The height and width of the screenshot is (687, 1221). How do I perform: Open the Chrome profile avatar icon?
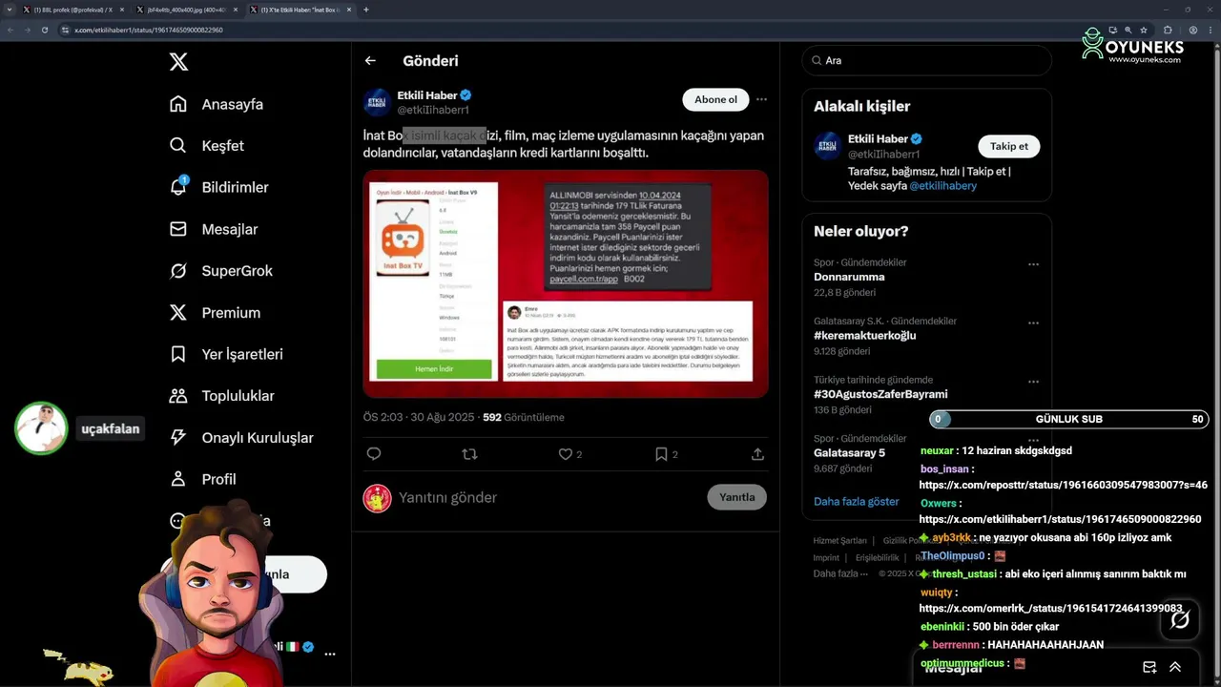[x=1193, y=30]
